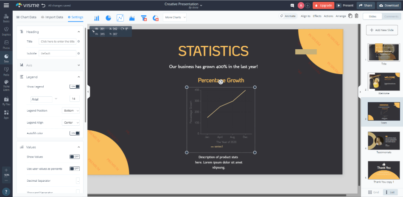Select the bar chart type icon
The image size is (403, 197).
click(97, 18)
